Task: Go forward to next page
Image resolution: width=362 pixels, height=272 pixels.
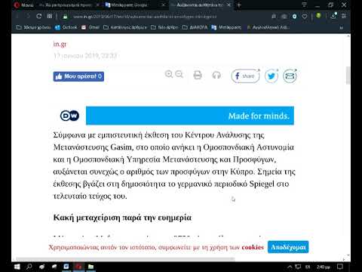Action: [x=28, y=17]
